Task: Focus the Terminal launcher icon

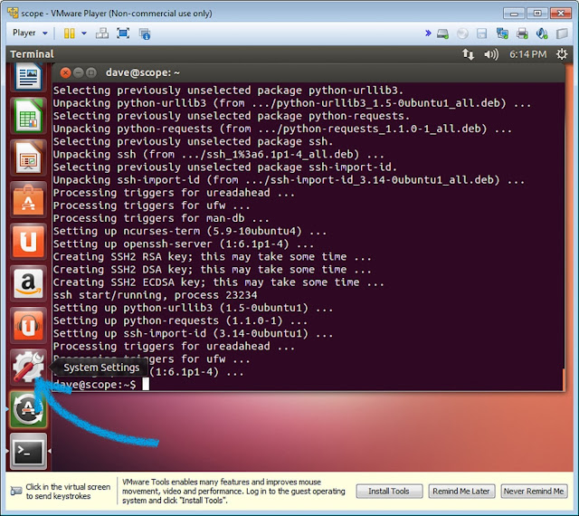Action: point(28,451)
